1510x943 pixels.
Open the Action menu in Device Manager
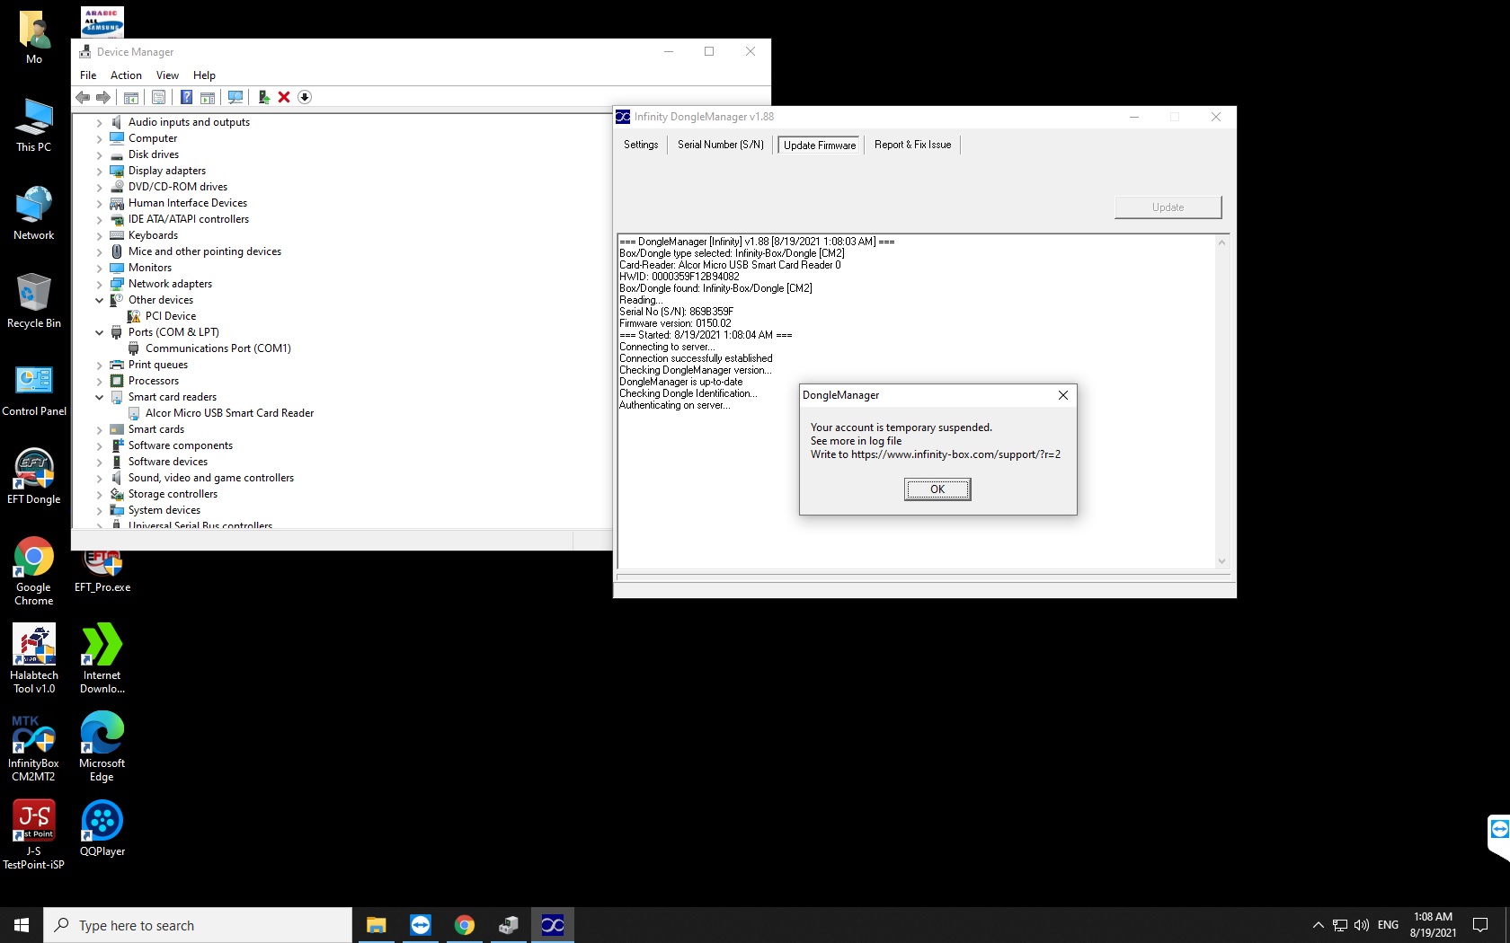tap(126, 75)
